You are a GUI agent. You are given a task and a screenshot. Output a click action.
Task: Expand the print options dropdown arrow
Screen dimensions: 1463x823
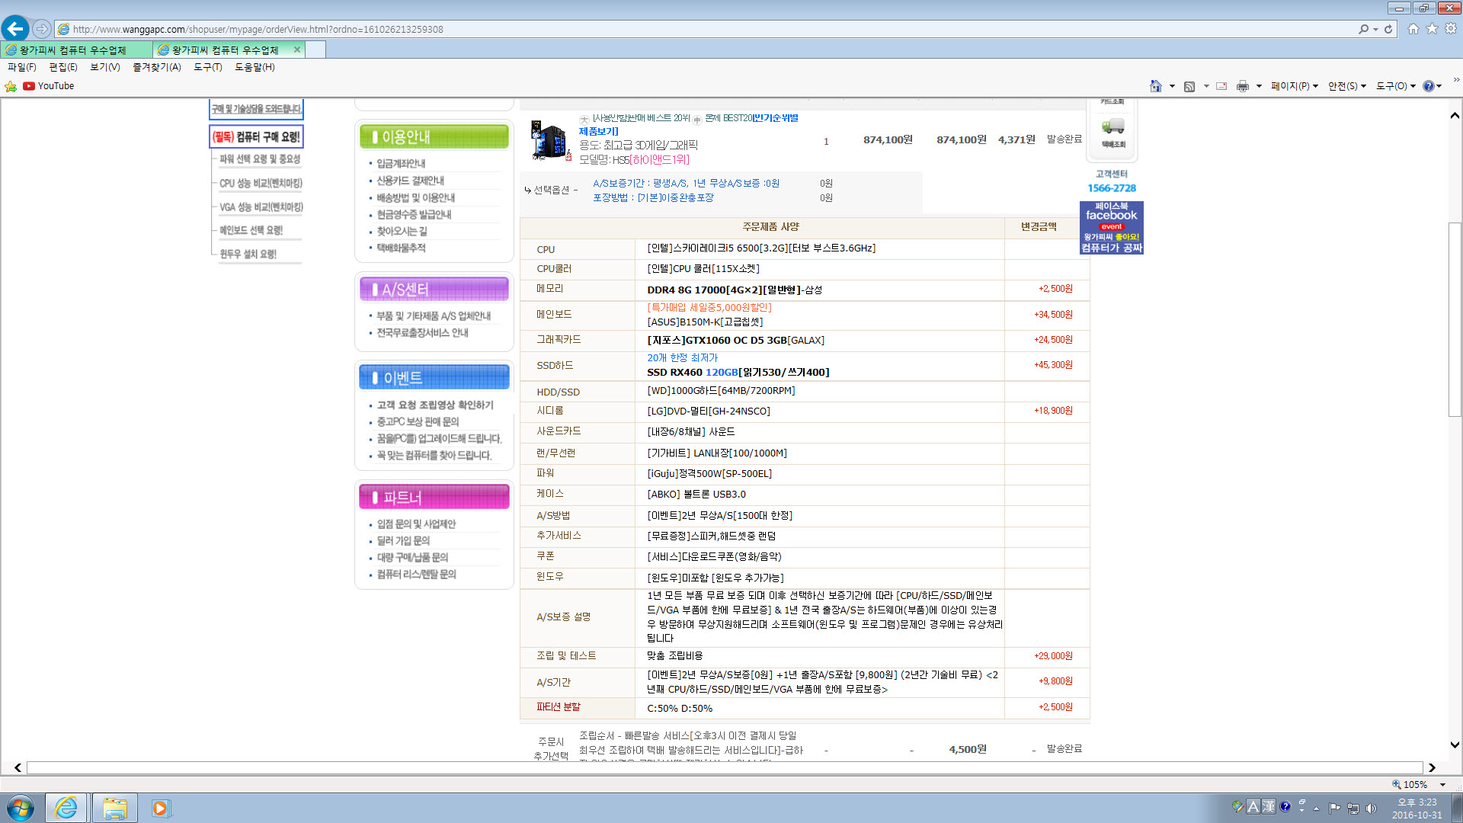click(1259, 86)
